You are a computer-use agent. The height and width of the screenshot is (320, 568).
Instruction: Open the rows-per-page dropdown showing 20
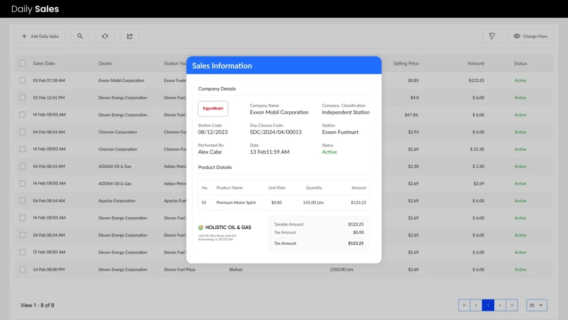[536, 305]
